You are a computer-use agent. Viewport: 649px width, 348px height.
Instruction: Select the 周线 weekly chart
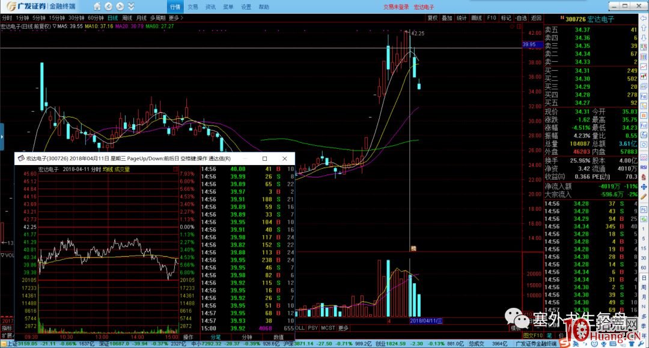point(127,18)
